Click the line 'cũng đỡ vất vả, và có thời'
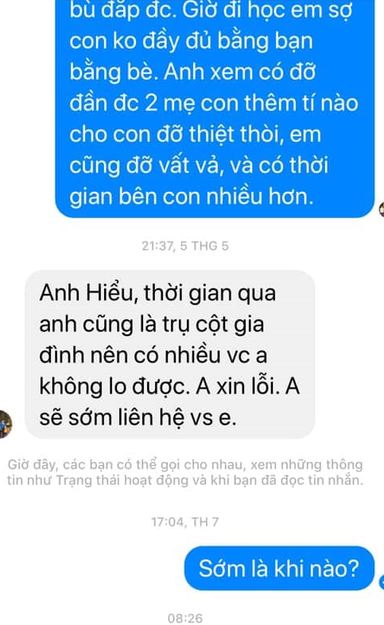The height and width of the screenshot is (625, 384). click(x=199, y=166)
